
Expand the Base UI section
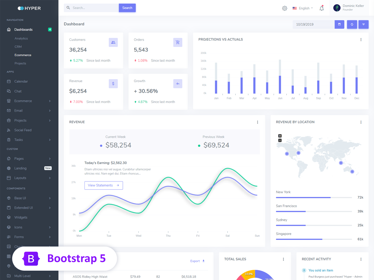pos(29,198)
